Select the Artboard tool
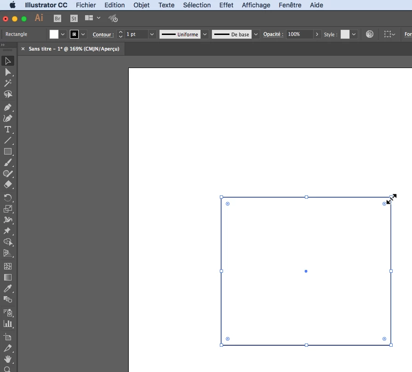Image resolution: width=412 pixels, height=372 pixels. (8, 337)
